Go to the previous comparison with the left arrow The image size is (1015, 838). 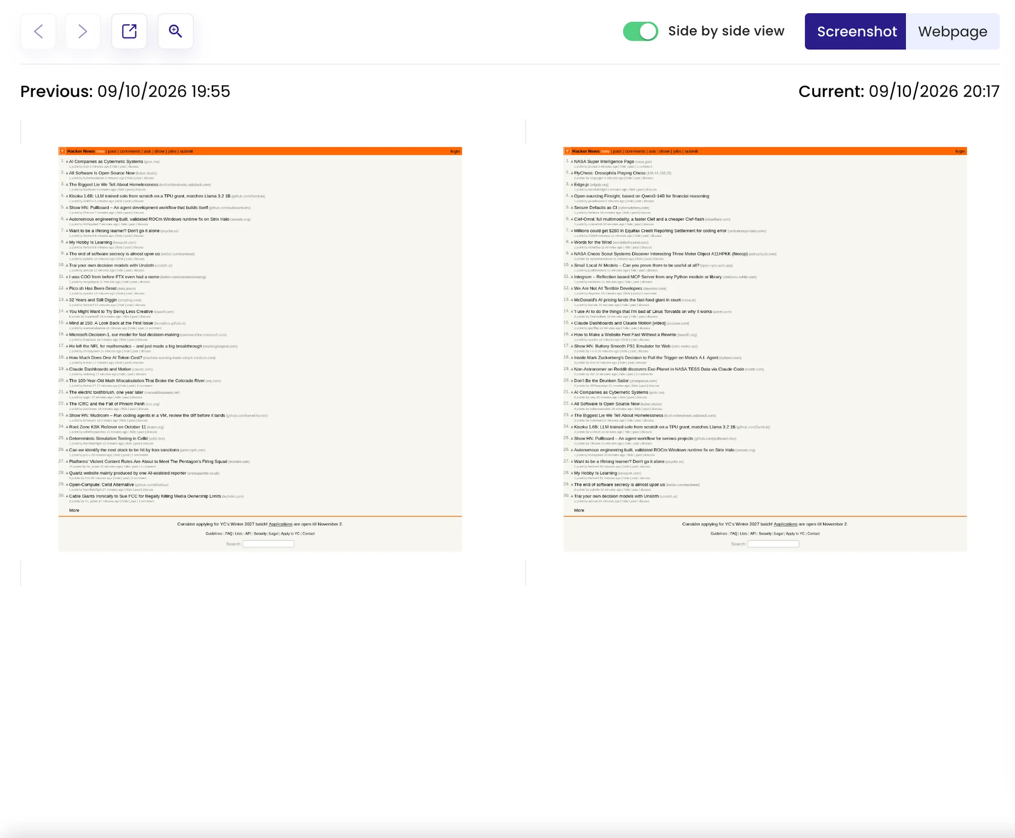coord(39,31)
